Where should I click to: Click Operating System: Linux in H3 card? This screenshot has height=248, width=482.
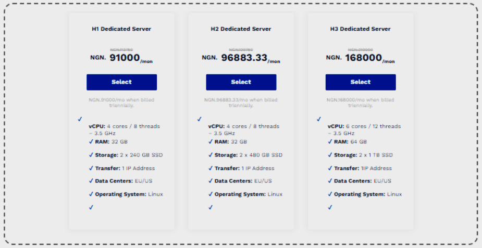tap(368, 194)
